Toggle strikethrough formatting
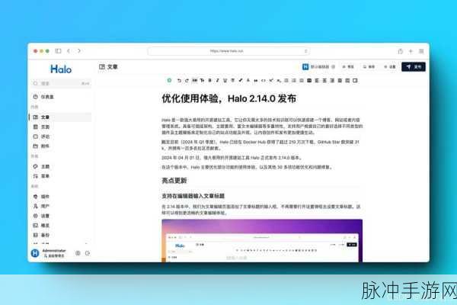The height and width of the screenshot is (305, 457). (232, 81)
